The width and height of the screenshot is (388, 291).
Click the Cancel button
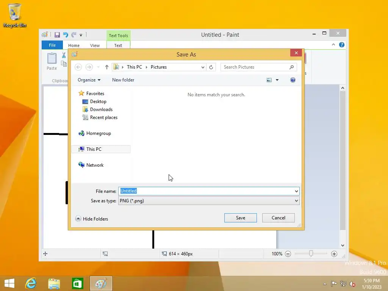pyautogui.click(x=278, y=218)
